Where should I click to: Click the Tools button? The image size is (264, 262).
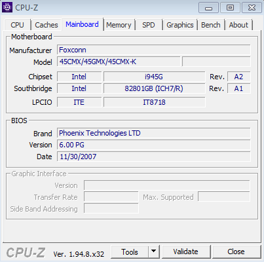pos(130,252)
